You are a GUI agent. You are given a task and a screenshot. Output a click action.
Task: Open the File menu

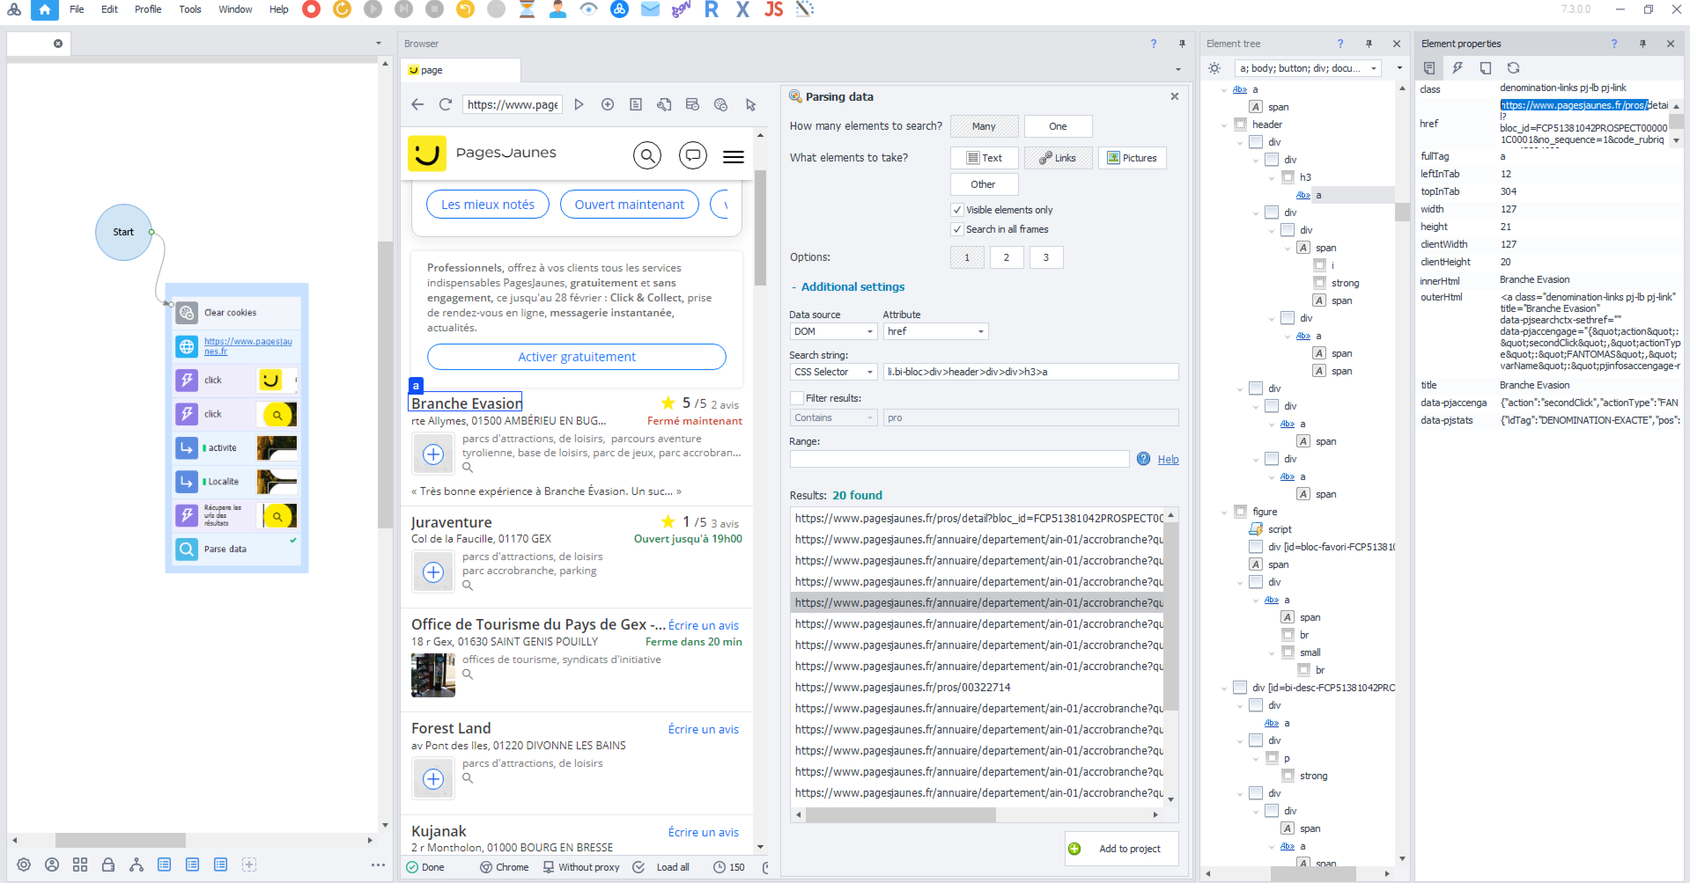tap(77, 9)
